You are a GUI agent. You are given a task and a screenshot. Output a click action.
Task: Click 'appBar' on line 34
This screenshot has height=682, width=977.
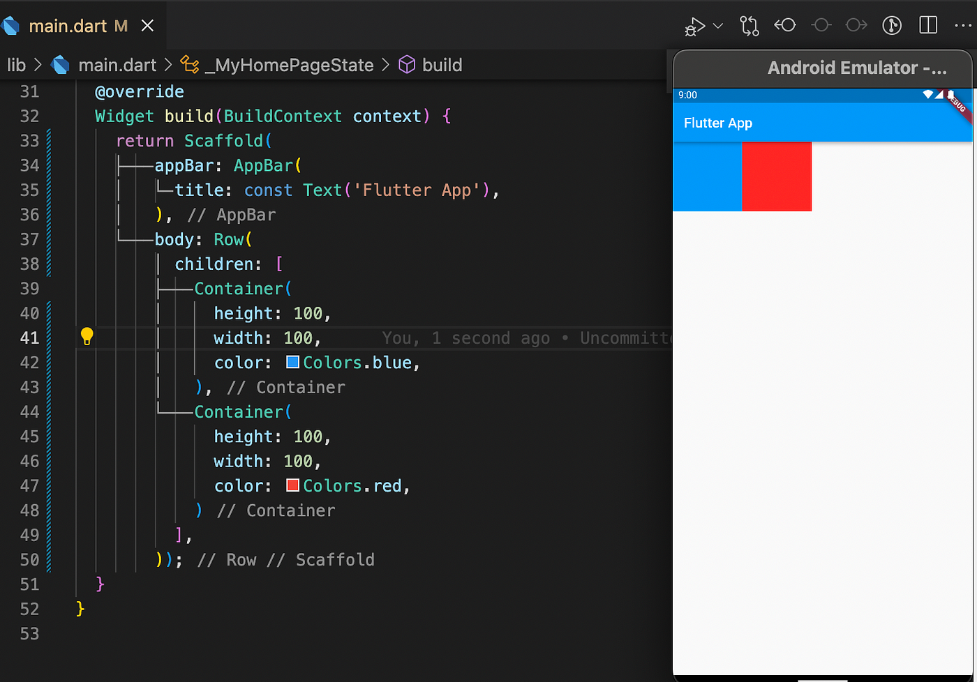pos(184,165)
